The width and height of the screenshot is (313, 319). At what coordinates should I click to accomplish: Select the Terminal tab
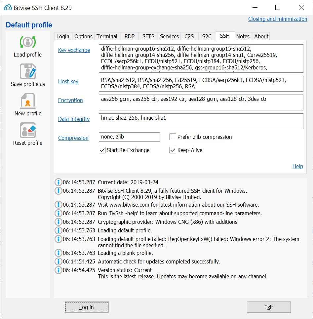coord(107,36)
